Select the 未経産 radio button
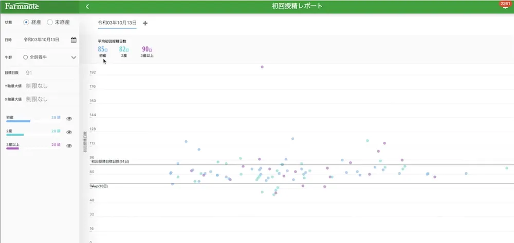Image resolution: width=514 pixels, height=243 pixels. pyautogui.click(x=50, y=23)
